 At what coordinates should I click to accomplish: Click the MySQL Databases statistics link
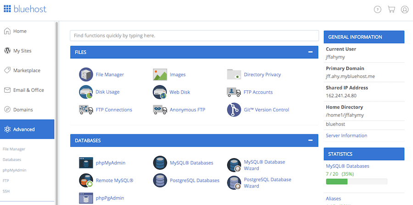(347, 166)
